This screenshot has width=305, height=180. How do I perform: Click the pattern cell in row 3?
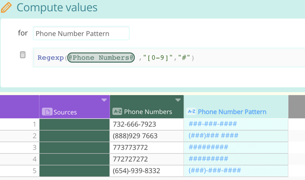236,147
